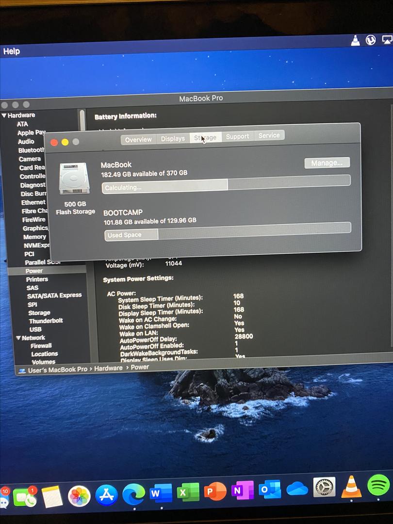393x524 pixels.
Task: Switch to the Displays tab
Action: point(173,138)
